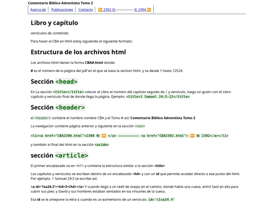Click the '<nav>' code snippet
Image resolution: width=273 pixels, height=205 pixels.
140,126
